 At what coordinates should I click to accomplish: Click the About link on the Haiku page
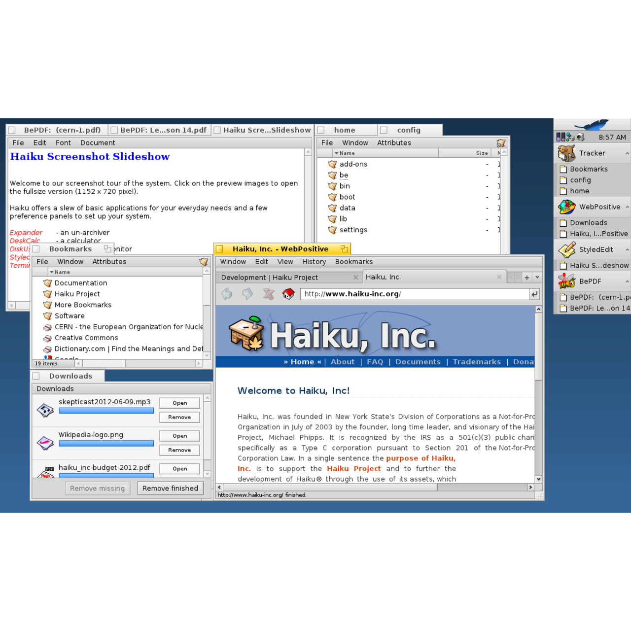pyautogui.click(x=343, y=361)
